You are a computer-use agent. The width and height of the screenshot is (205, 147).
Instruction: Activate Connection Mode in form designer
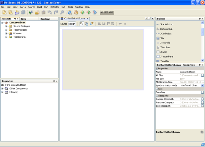86,24
